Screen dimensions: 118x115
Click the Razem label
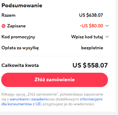[x=9, y=15]
